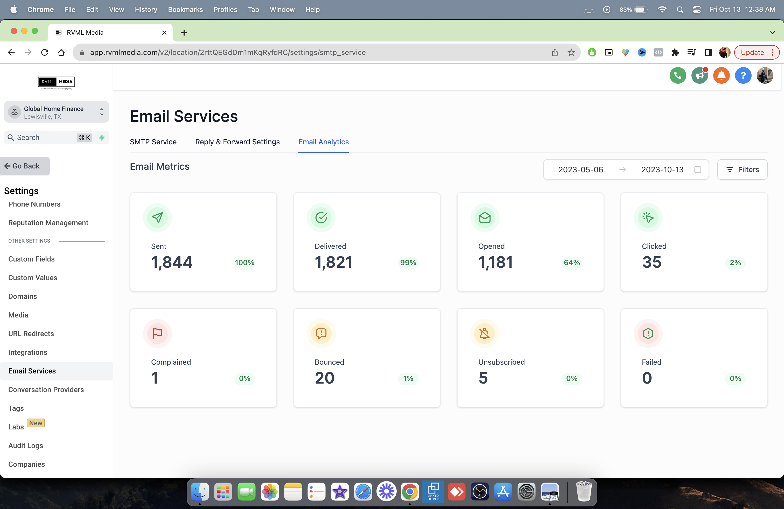Click the share page icon in address bar
This screenshot has width=784, height=509.
click(x=555, y=52)
